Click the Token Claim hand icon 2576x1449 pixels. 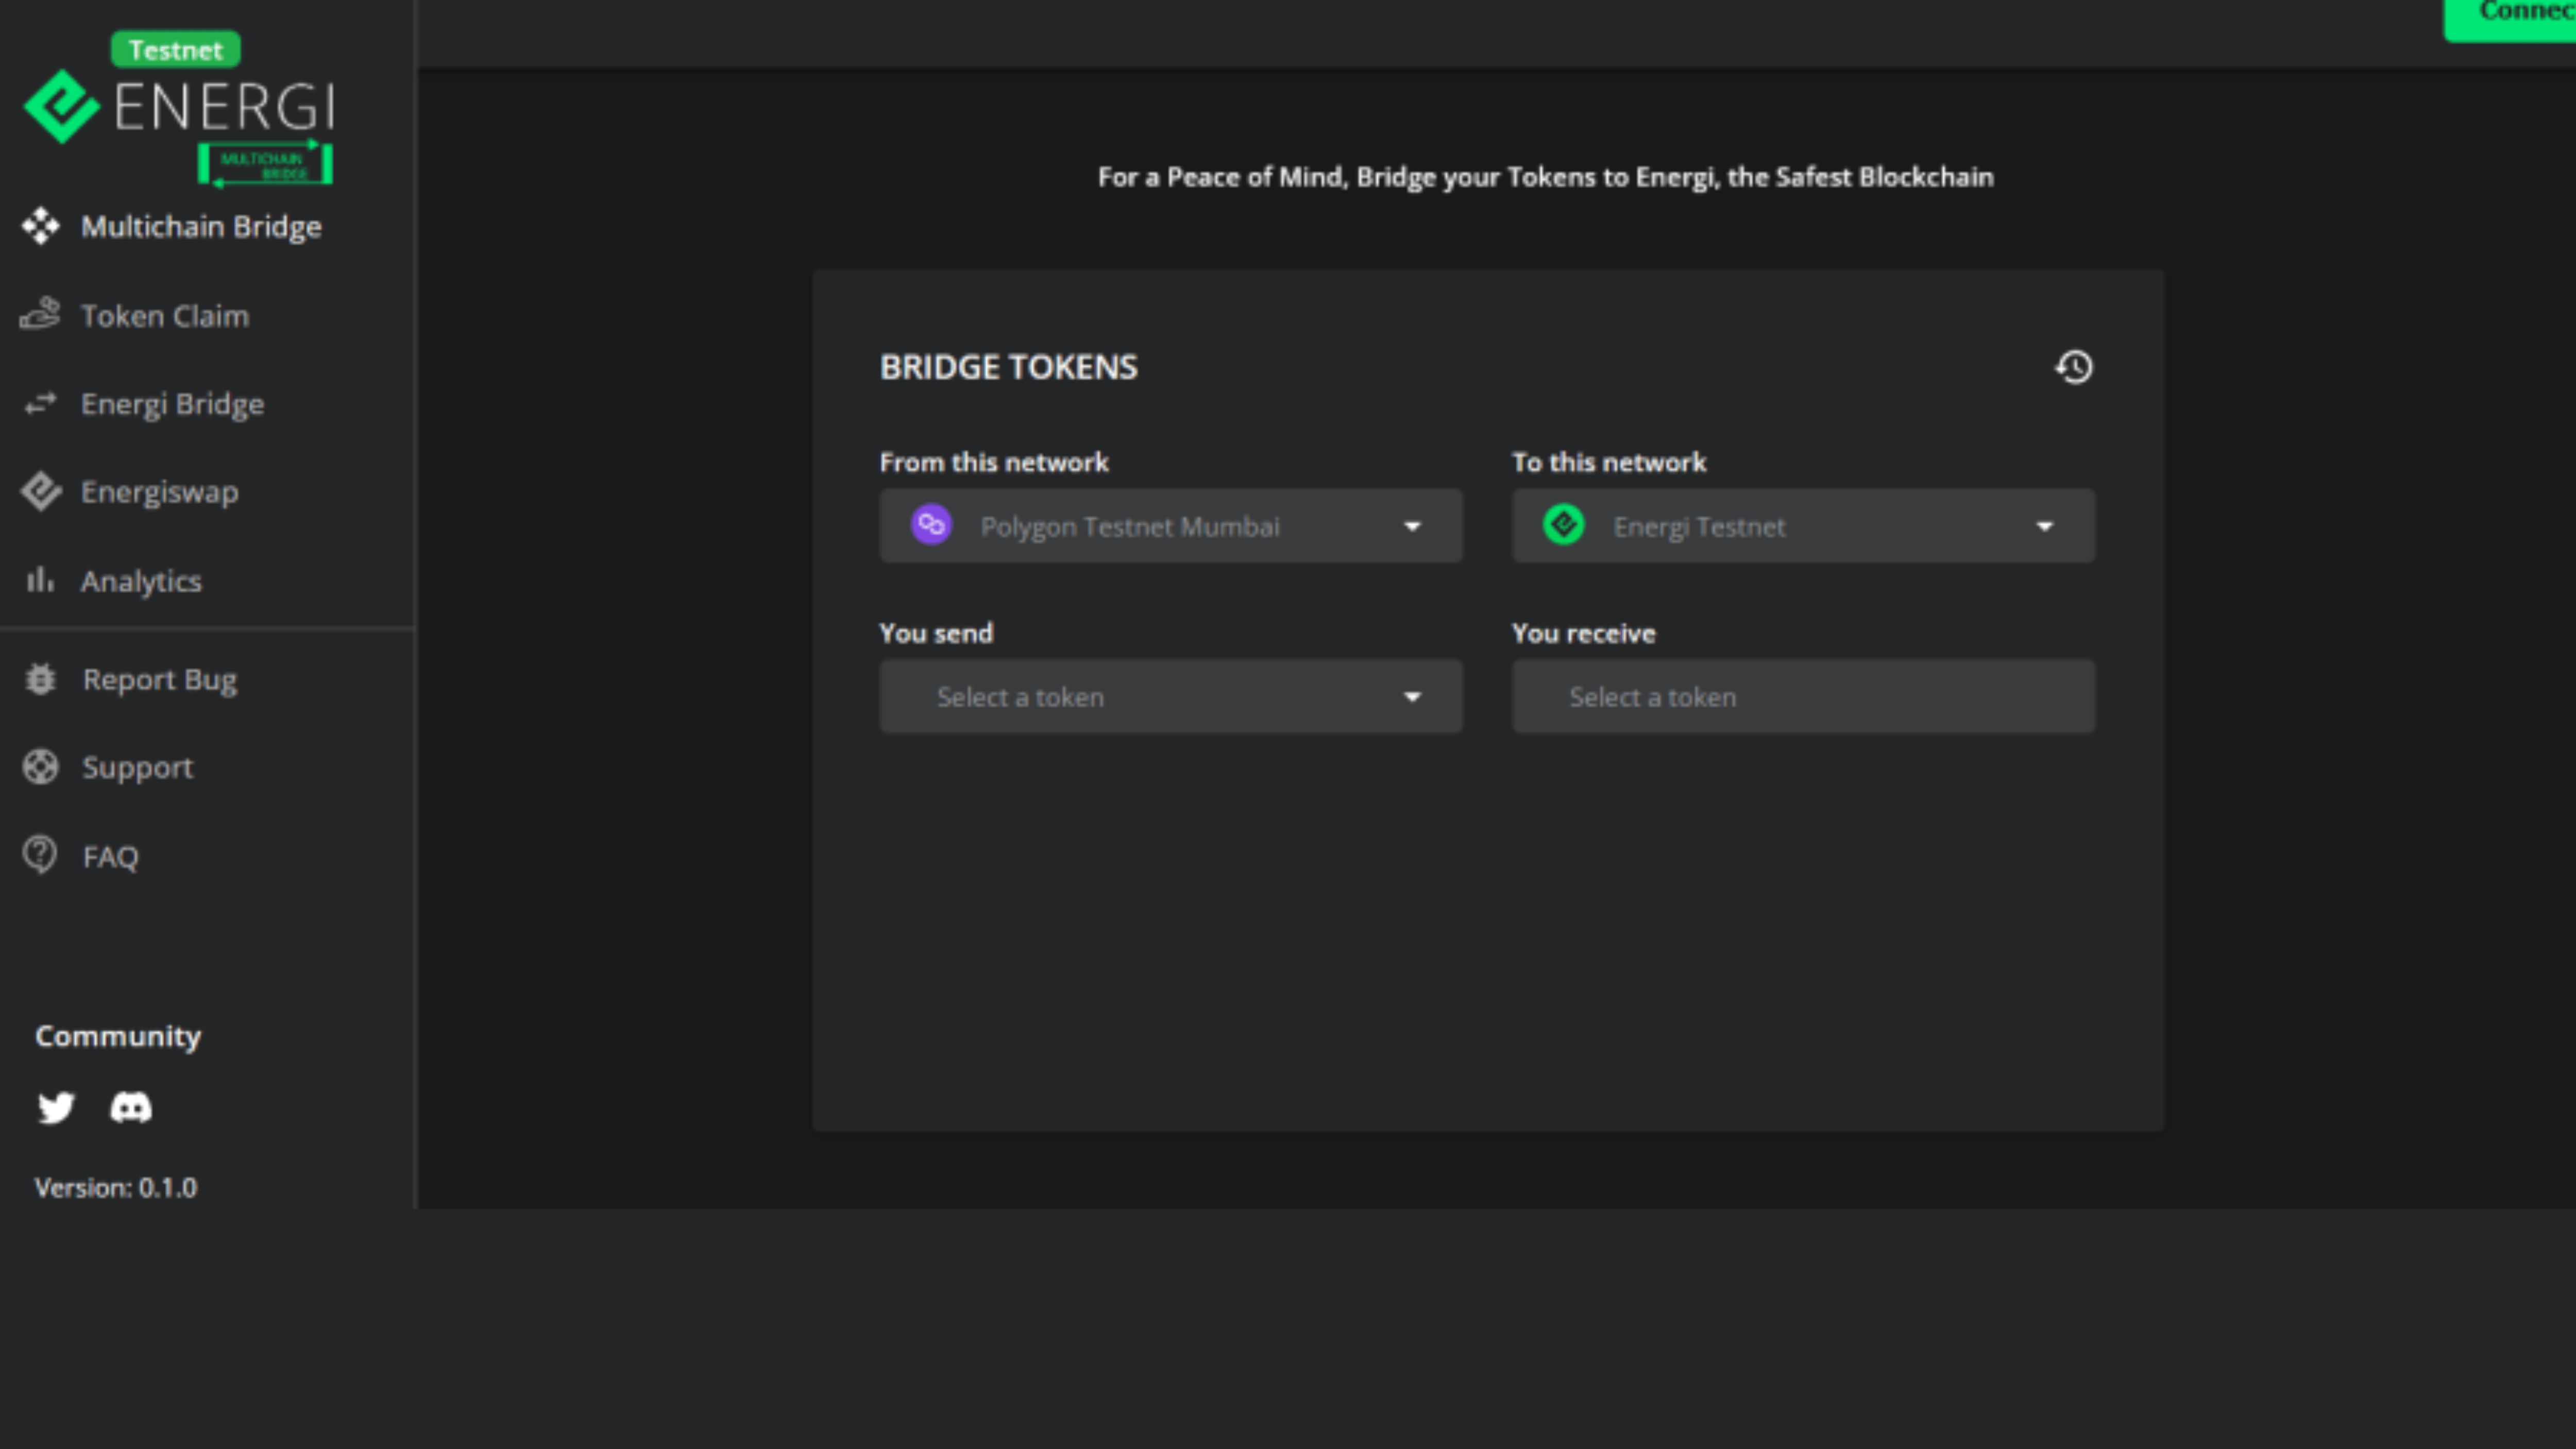(41, 314)
